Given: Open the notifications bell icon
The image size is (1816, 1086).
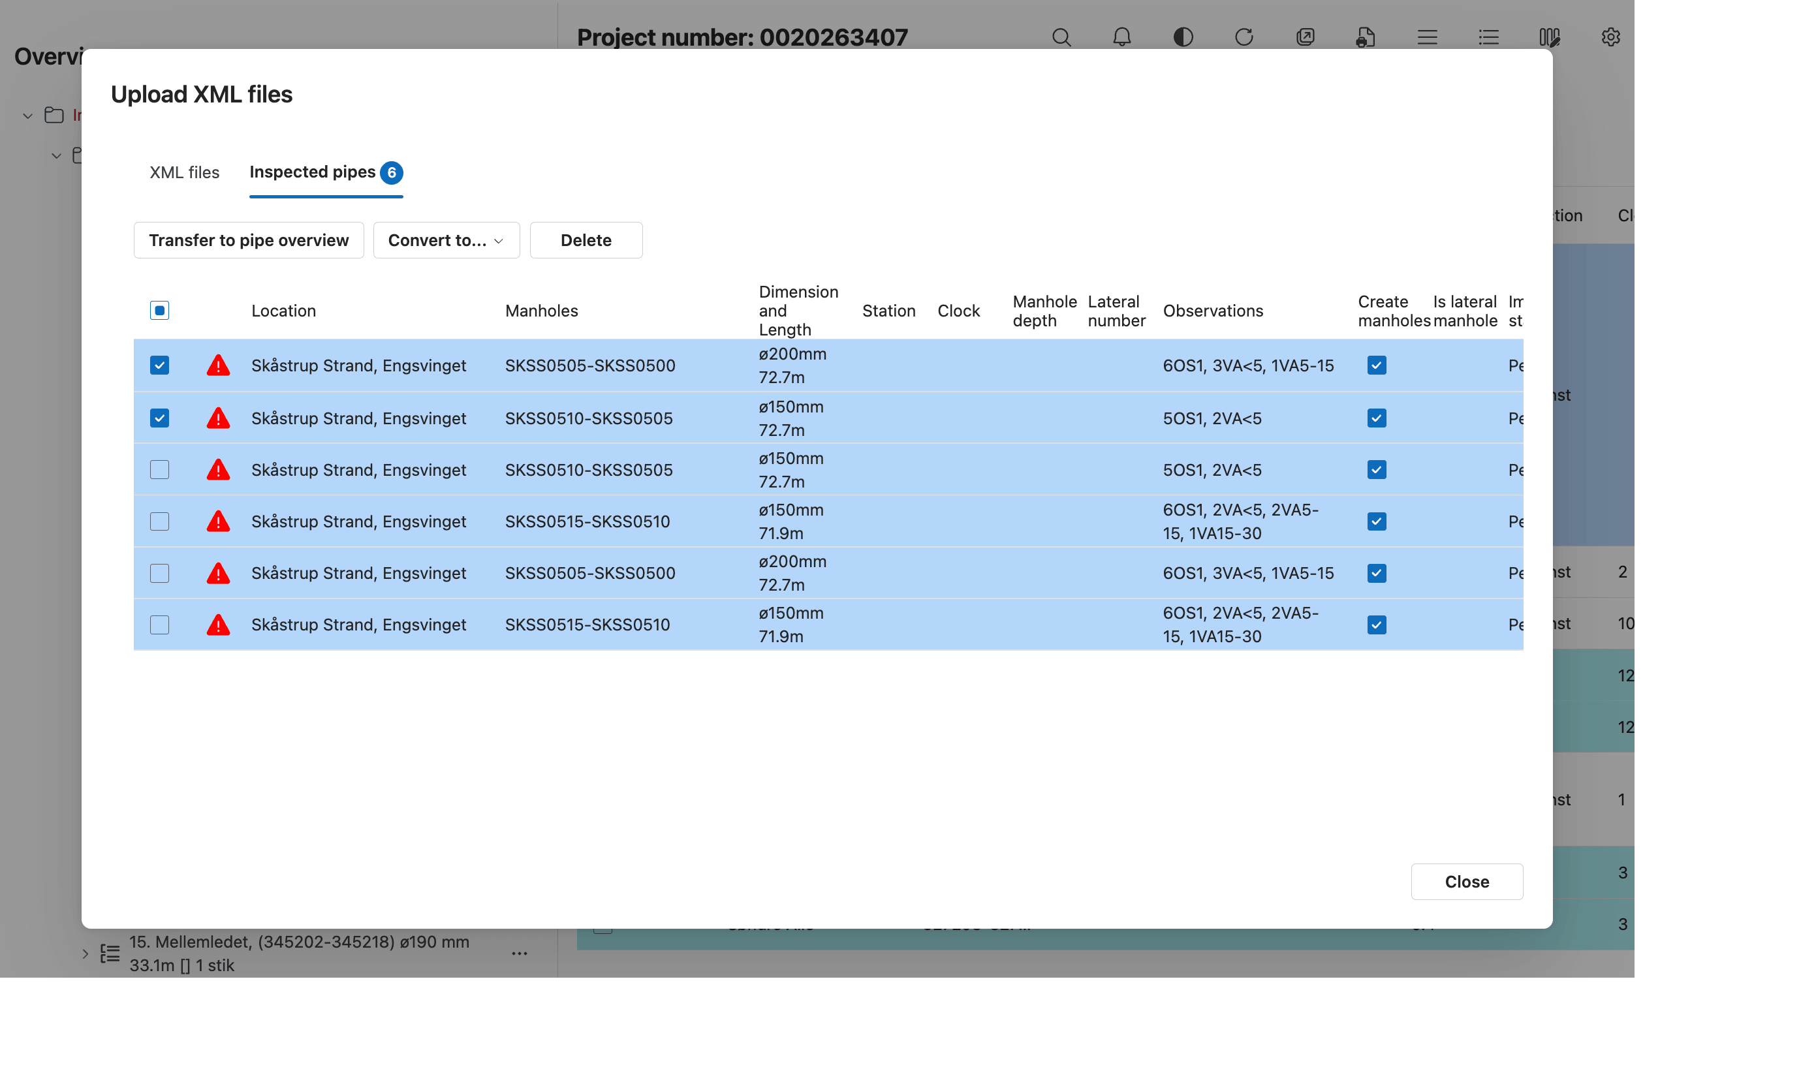Looking at the screenshot, I should [1122, 37].
